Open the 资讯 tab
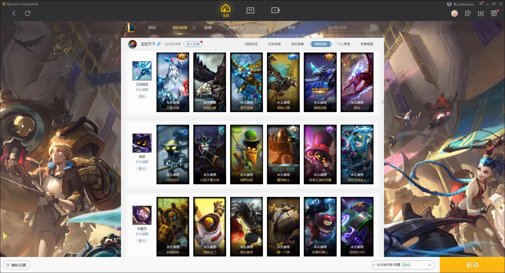 point(152,28)
